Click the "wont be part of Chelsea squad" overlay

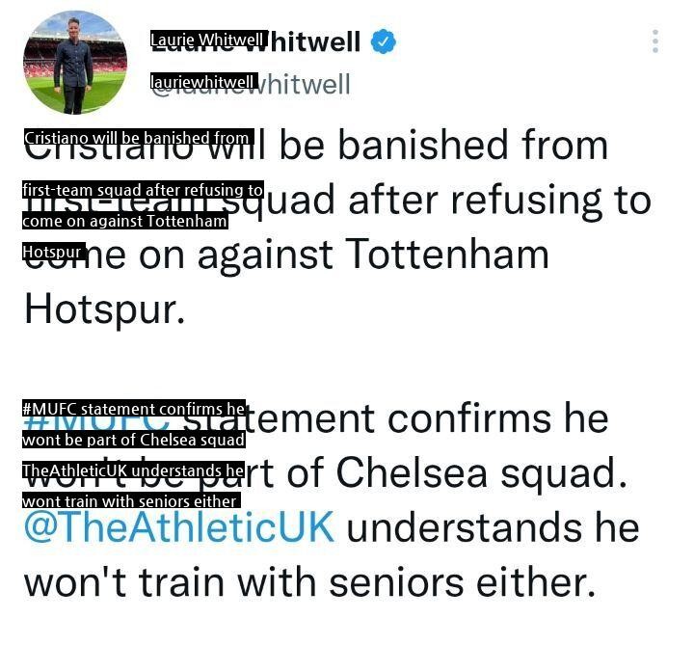[x=133, y=440]
